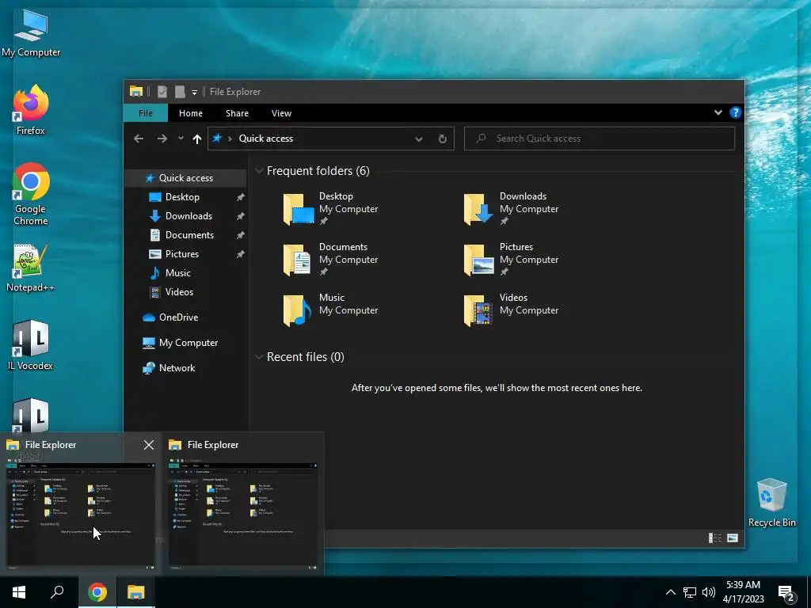Select Pictures in navigation pane
The width and height of the screenshot is (811, 608).
click(185, 254)
